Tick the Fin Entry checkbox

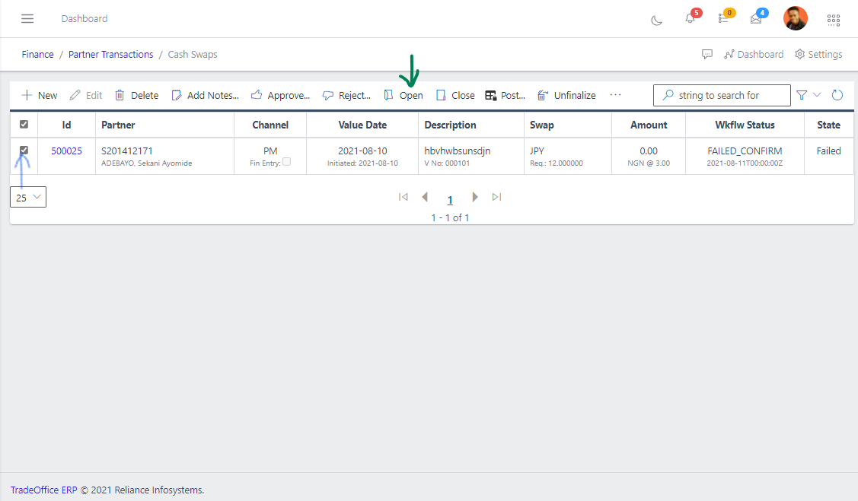click(x=286, y=162)
